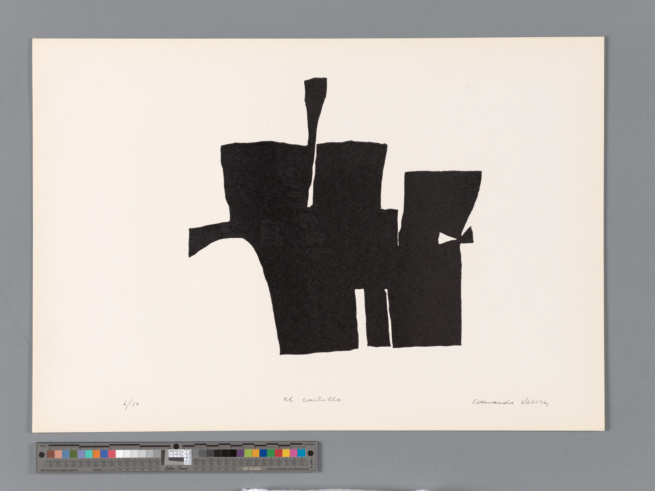
Task: Click the turquoise patch on the color strip
Action: pyautogui.click(x=89, y=454)
